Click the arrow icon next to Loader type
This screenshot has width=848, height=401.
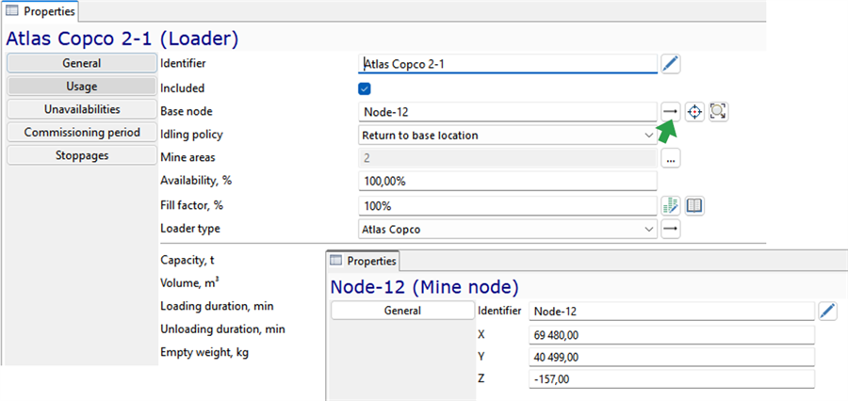click(x=670, y=229)
